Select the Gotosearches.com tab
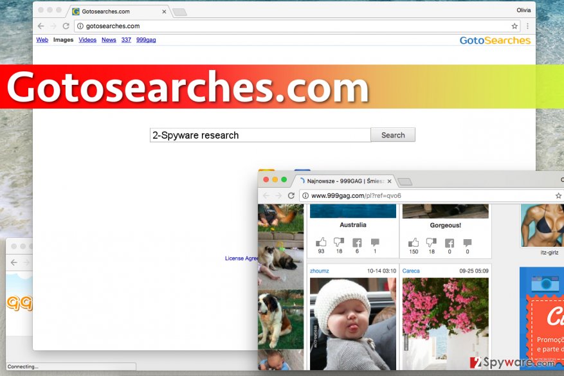The height and width of the screenshot is (376, 564). 119,12
